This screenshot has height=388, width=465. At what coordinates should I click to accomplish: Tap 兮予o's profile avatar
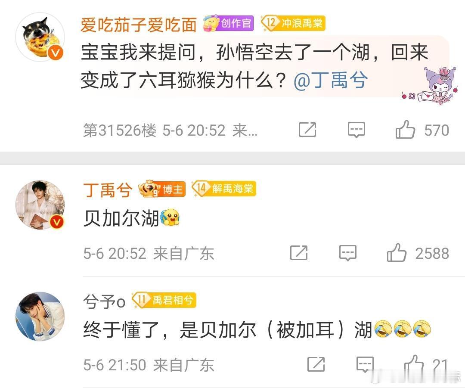coord(40,316)
